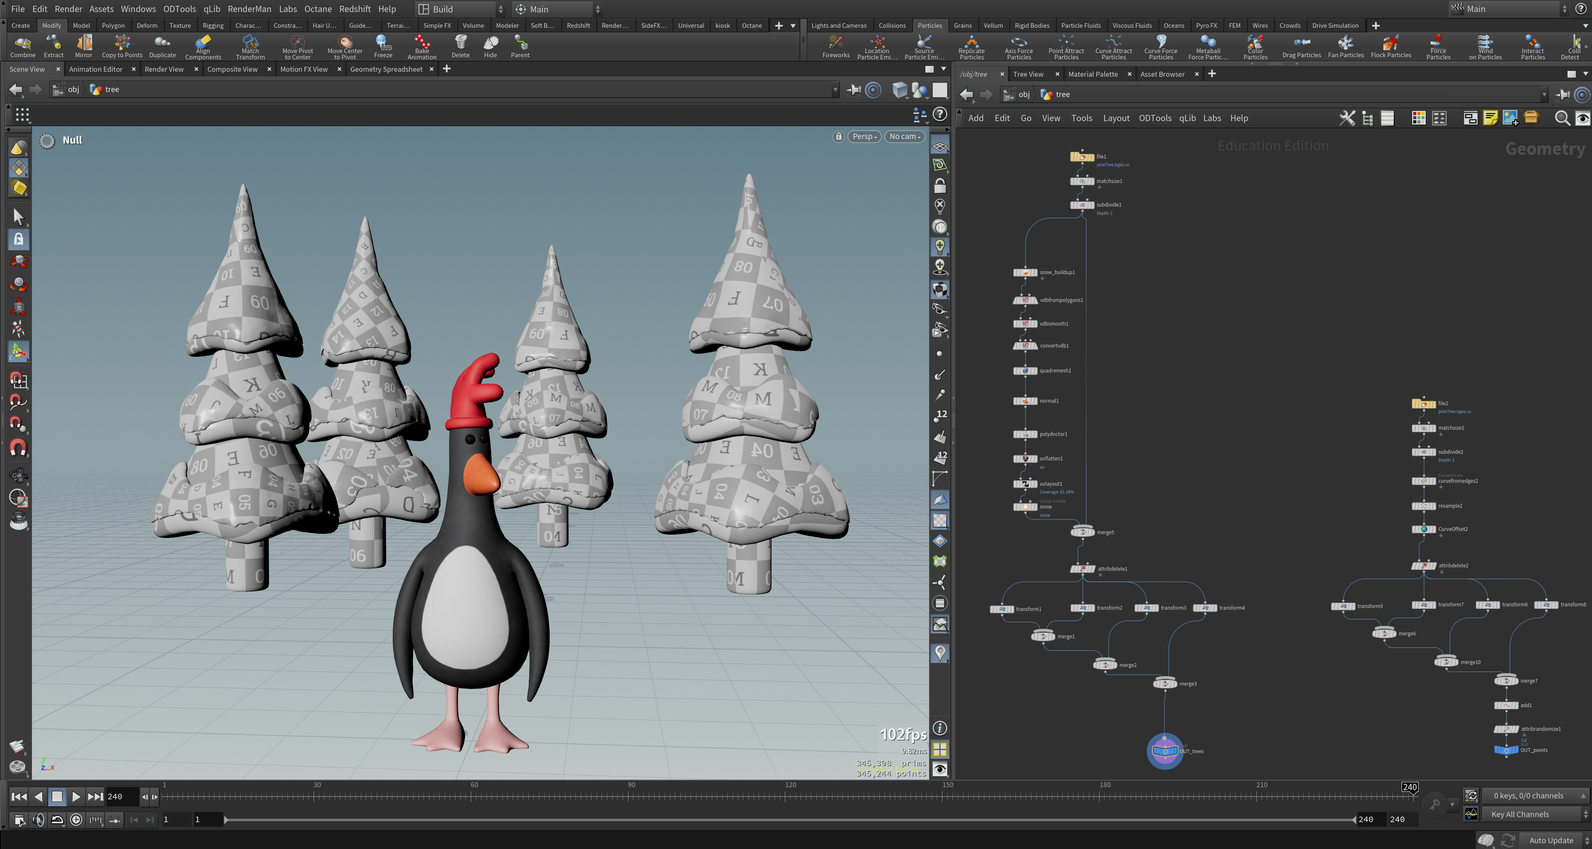
Task: Select the viewport arrow select tool
Action: coord(19,217)
